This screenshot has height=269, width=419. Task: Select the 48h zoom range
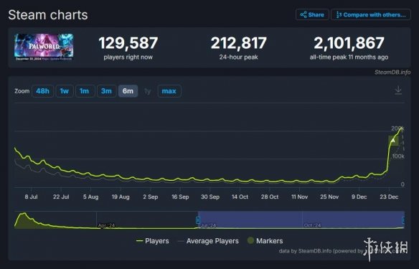(x=43, y=91)
